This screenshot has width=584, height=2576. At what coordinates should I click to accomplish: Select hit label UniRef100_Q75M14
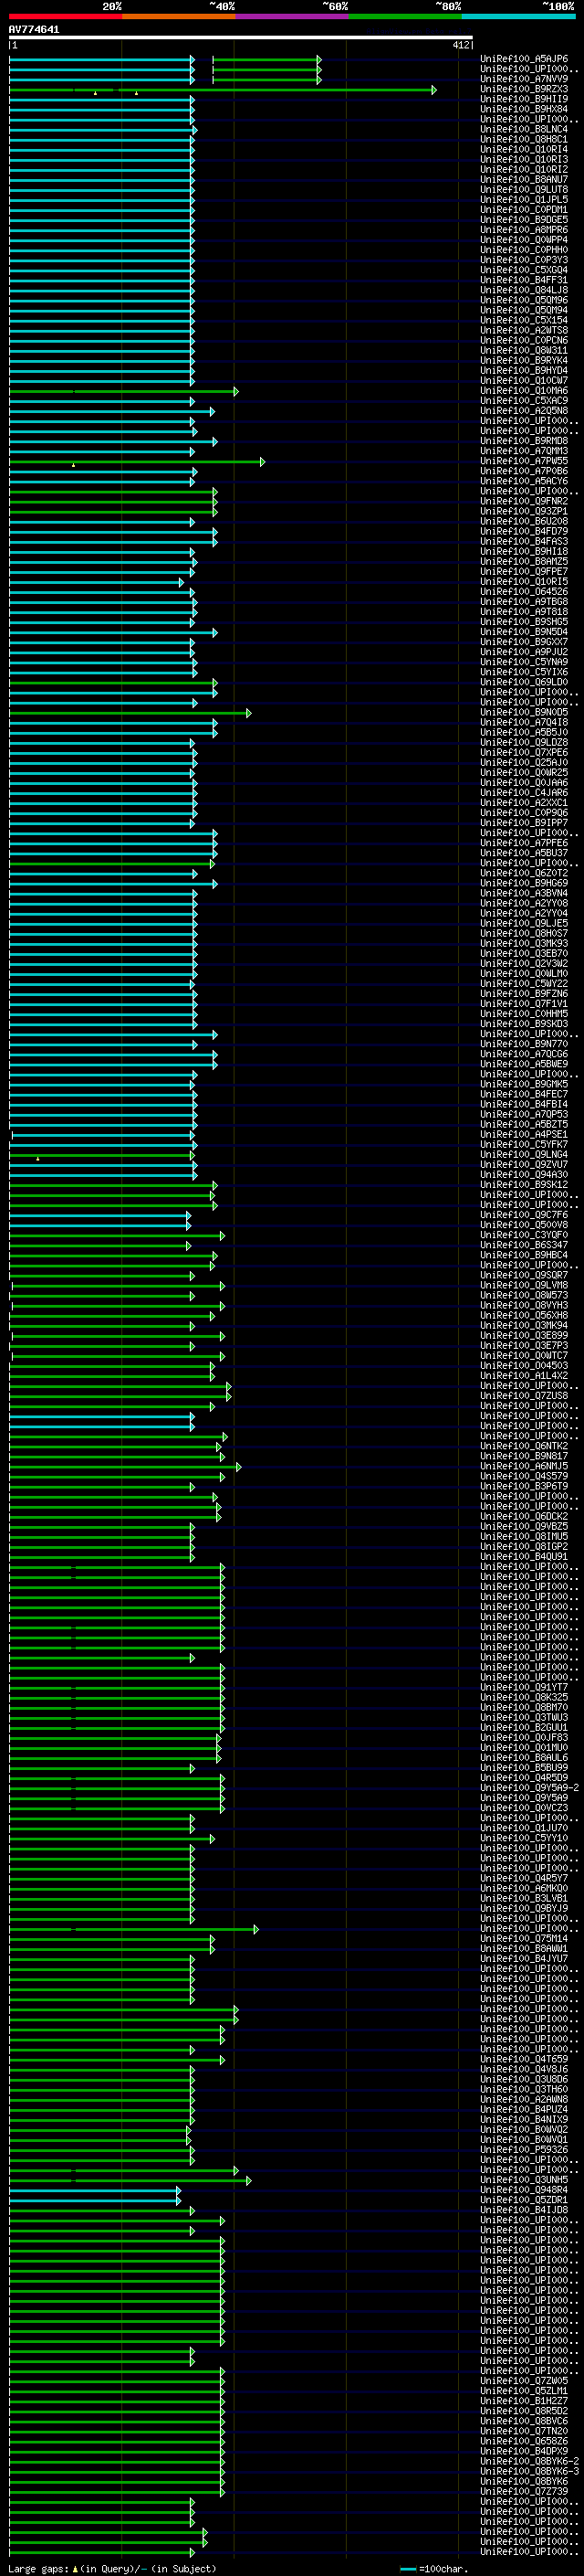524,1938
